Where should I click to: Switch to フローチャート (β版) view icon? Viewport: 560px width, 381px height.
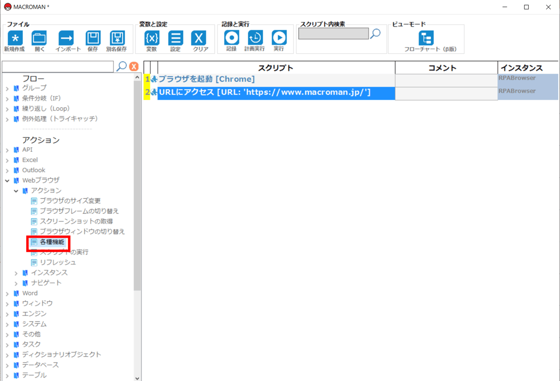point(426,38)
